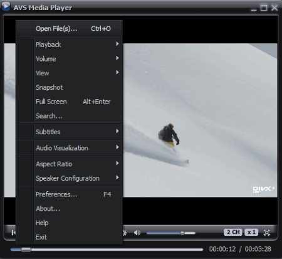Mute audio with the speaker icon
Image resolution: width=282 pixels, height=259 pixels.
click(x=137, y=233)
